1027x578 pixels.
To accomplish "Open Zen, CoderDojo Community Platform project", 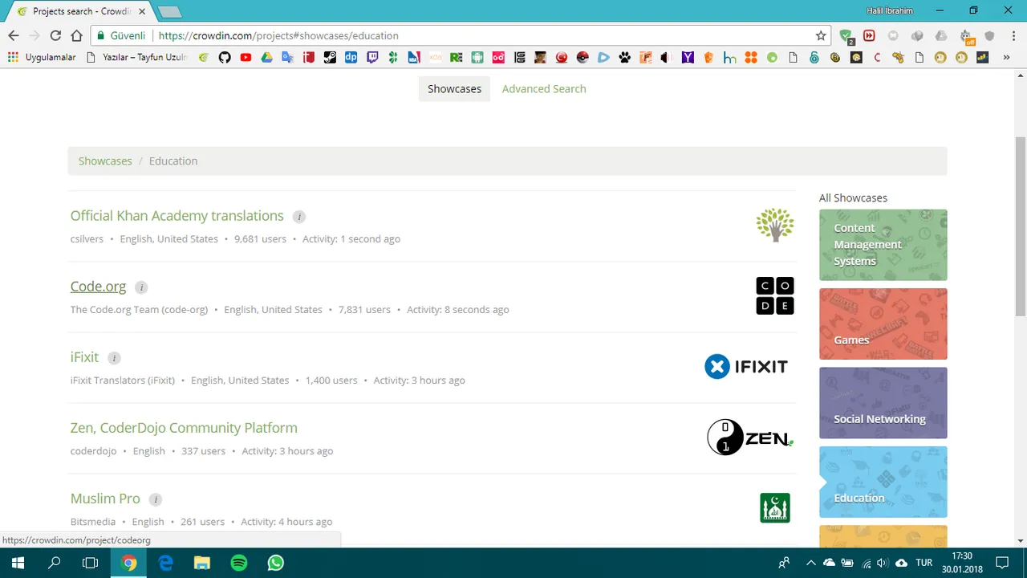I will [184, 428].
